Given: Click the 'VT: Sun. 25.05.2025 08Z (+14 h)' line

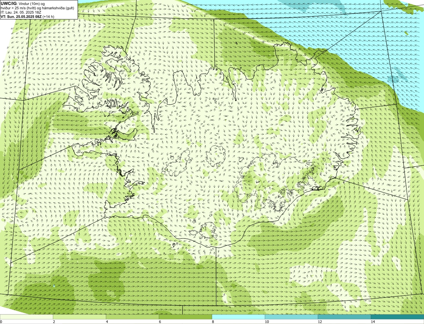Looking at the screenshot, I should pyautogui.click(x=27, y=17).
